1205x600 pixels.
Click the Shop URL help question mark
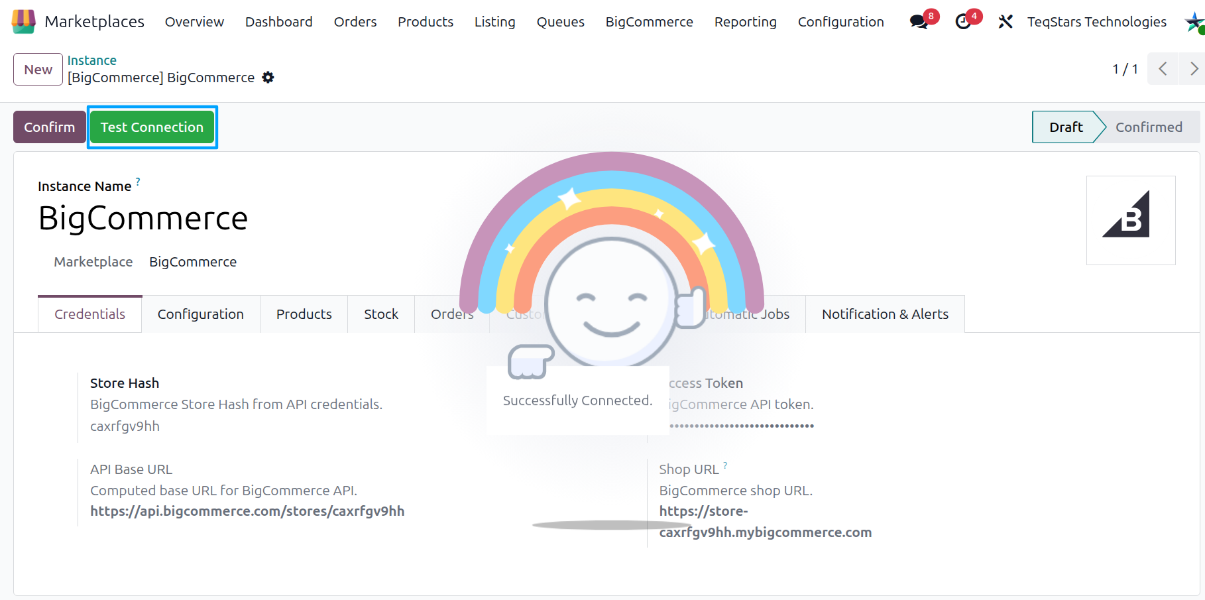(x=725, y=465)
